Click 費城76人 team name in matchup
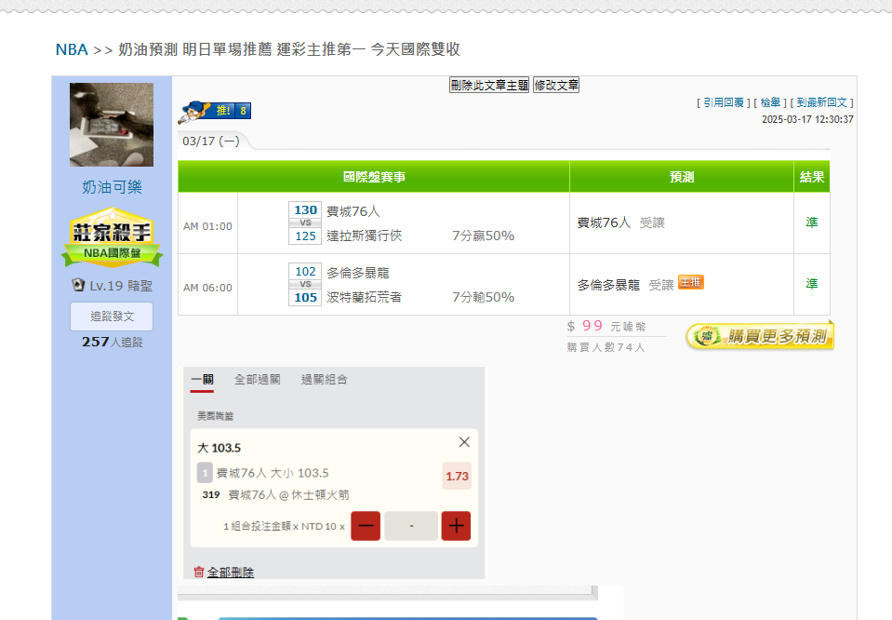Screen dimensions: 892x620 [353, 211]
